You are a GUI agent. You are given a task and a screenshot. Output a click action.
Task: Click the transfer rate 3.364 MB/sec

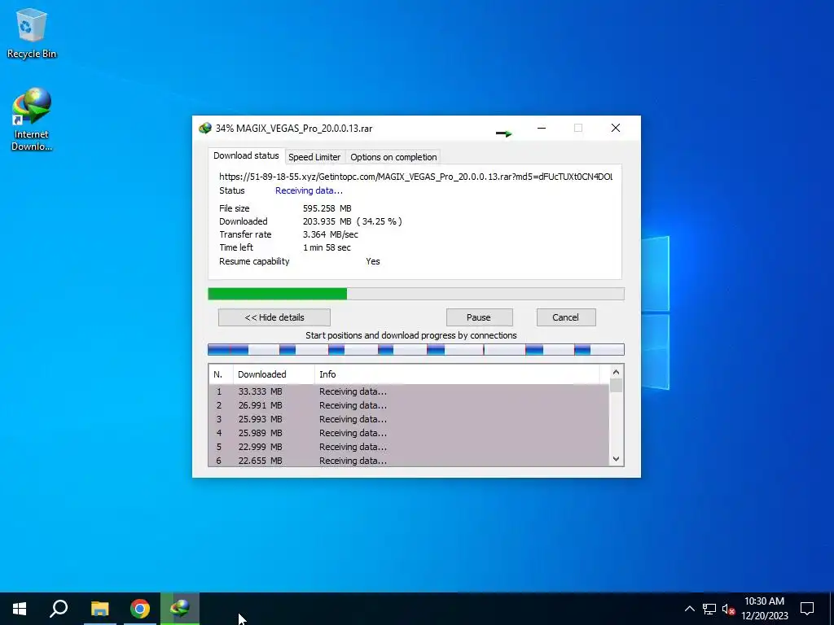331,234
